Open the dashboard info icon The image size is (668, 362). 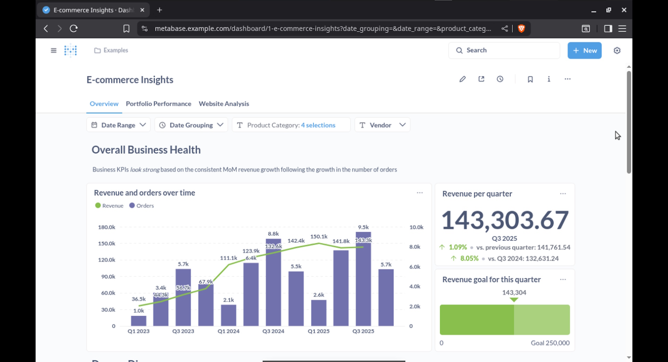pyautogui.click(x=549, y=79)
